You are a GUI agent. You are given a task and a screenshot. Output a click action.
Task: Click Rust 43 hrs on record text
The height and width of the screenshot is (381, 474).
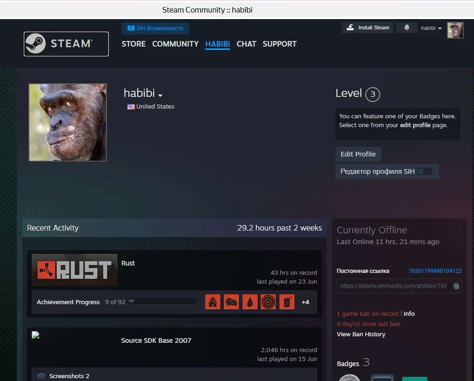[294, 272]
